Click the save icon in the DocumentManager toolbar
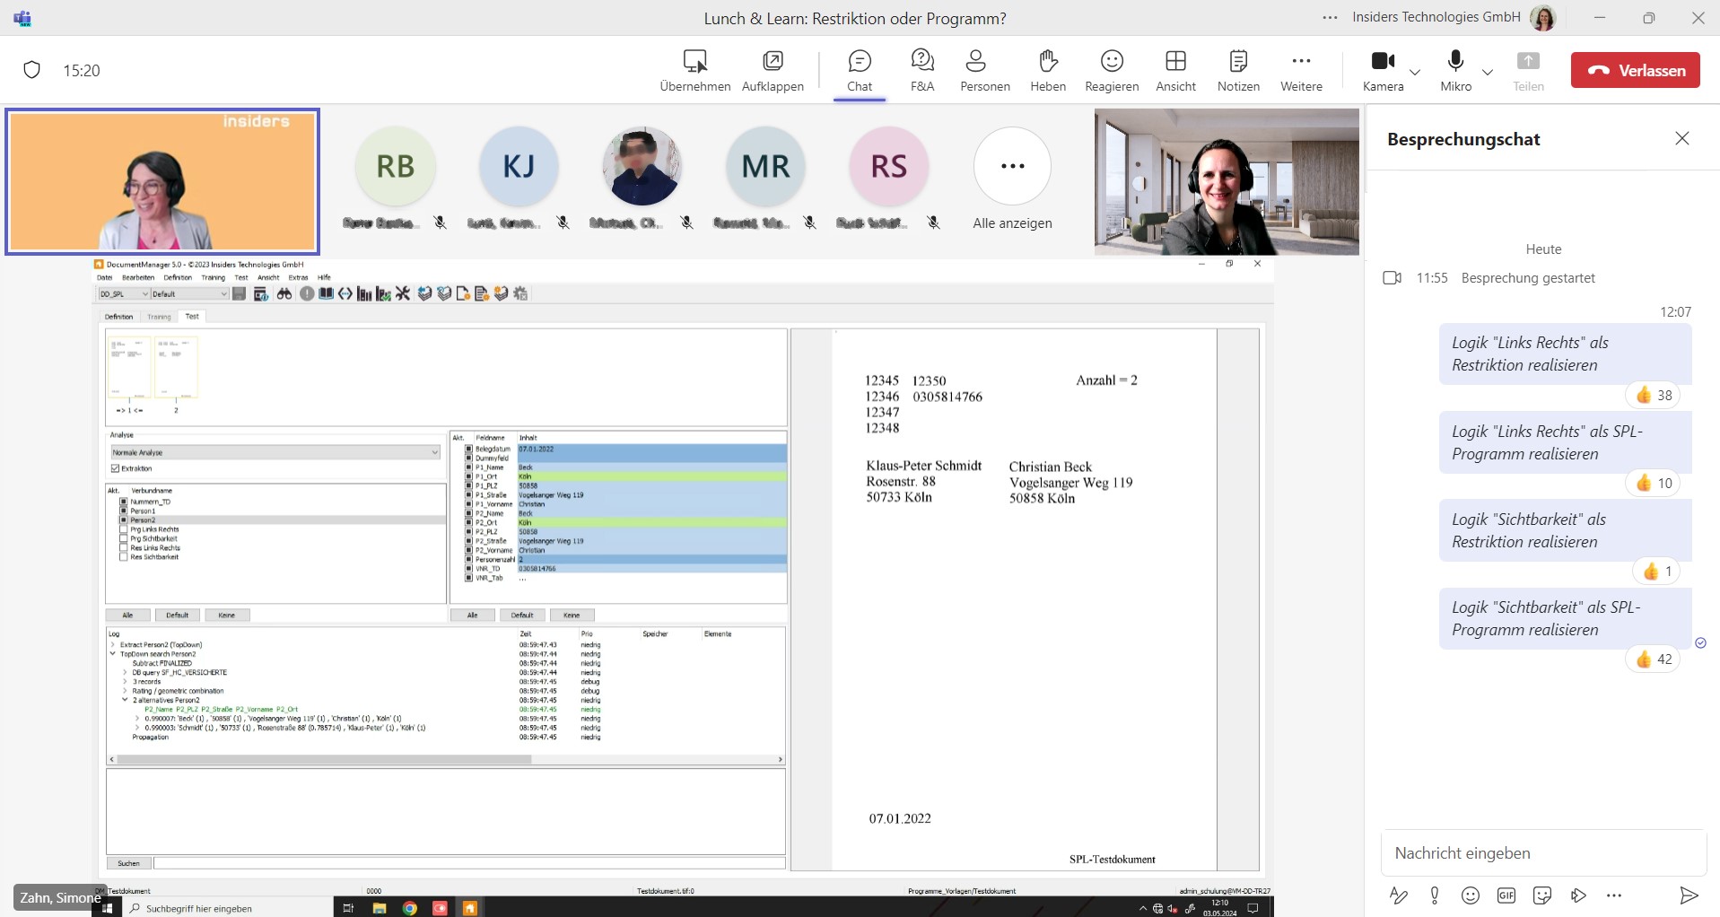 coord(239,293)
